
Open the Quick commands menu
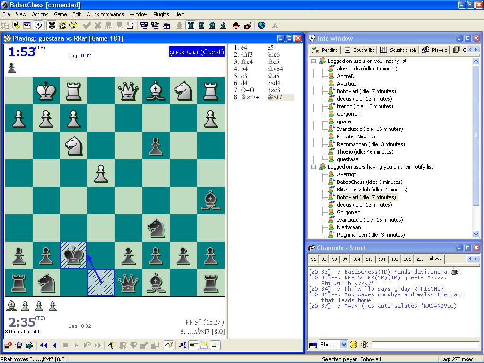(x=105, y=14)
